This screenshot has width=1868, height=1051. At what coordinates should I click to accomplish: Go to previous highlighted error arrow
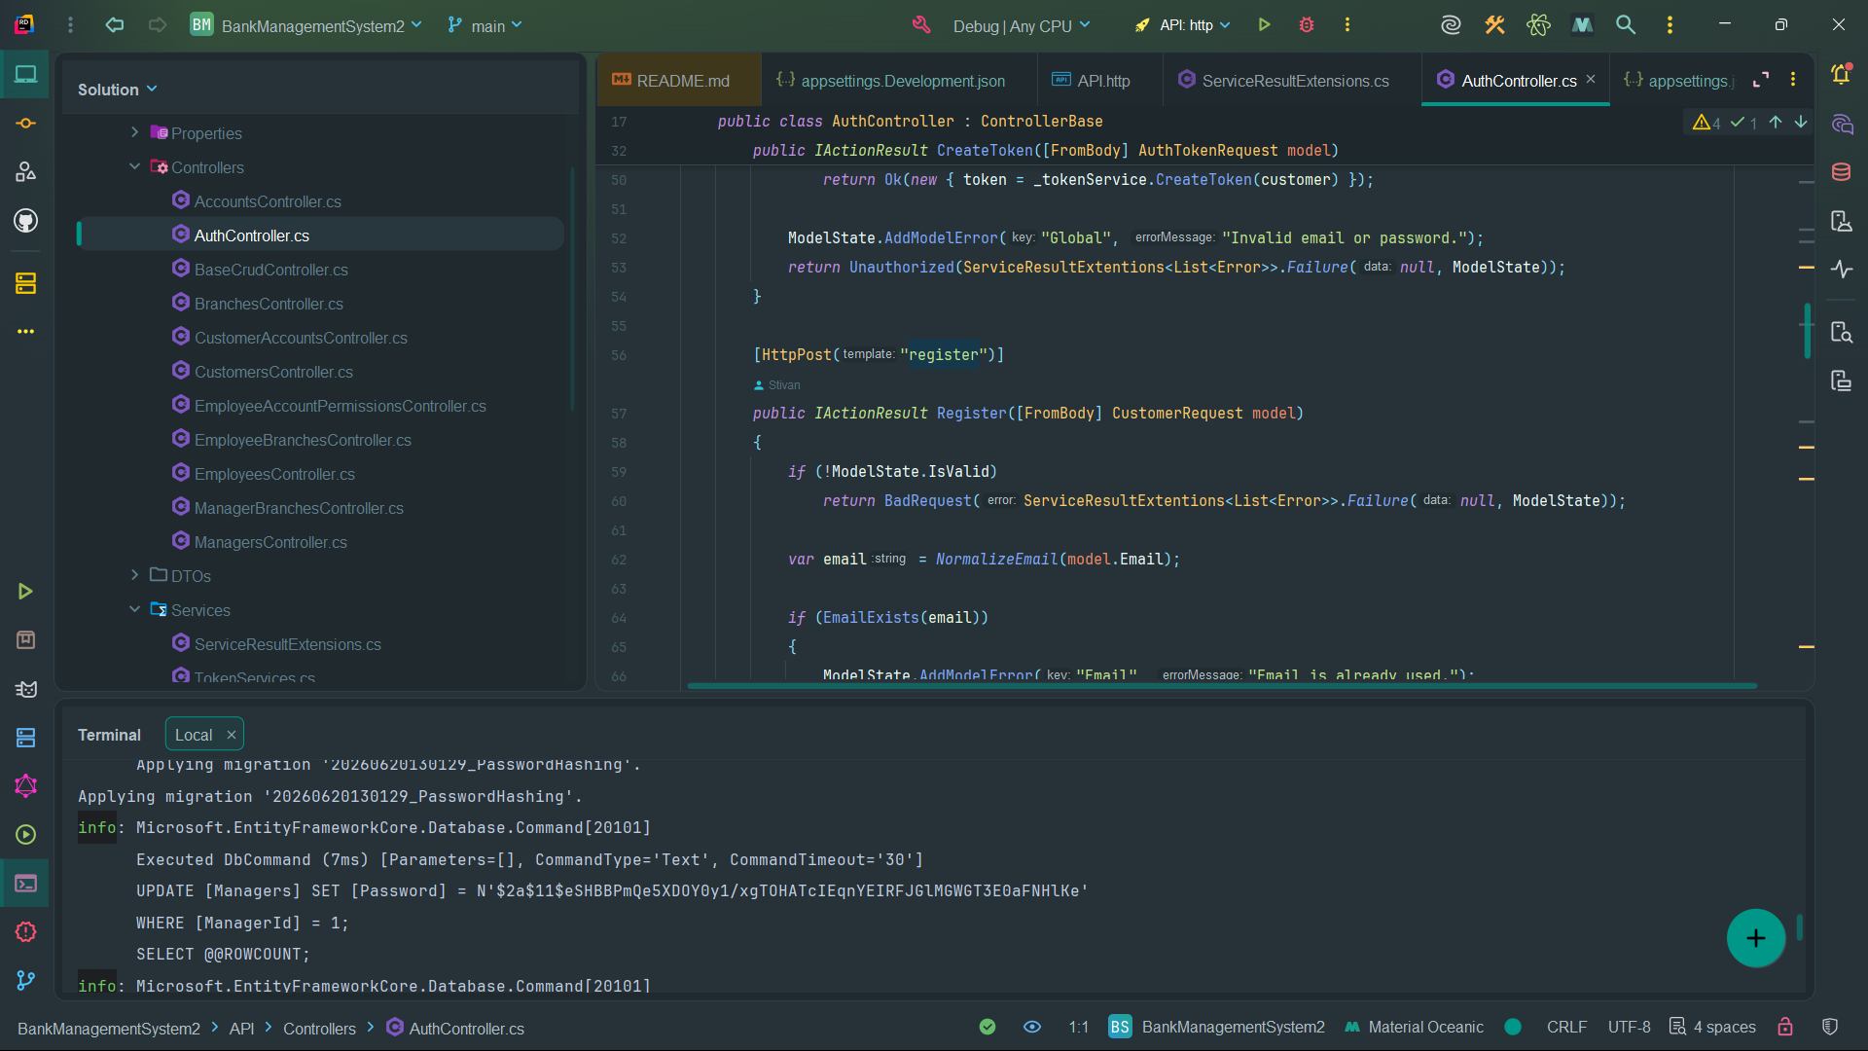pos(1776,122)
